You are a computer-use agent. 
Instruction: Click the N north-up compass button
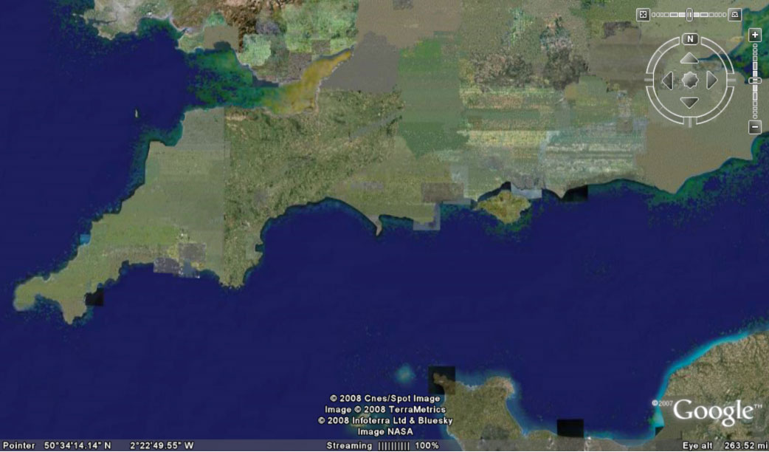click(690, 39)
